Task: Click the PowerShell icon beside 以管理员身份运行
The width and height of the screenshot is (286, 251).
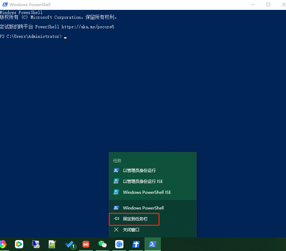Action: (116, 170)
